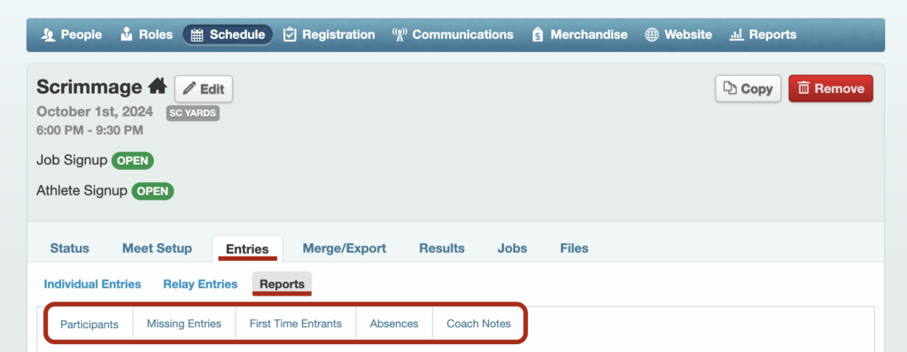Open the Merchandise tag icon
Image resolution: width=907 pixels, height=352 pixels.
(x=538, y=34)
